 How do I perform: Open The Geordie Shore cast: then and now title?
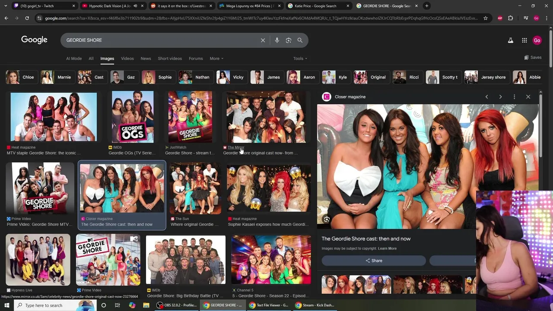(366, 238)
